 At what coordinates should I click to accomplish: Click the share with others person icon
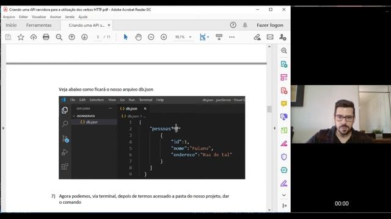pos(282,37)
